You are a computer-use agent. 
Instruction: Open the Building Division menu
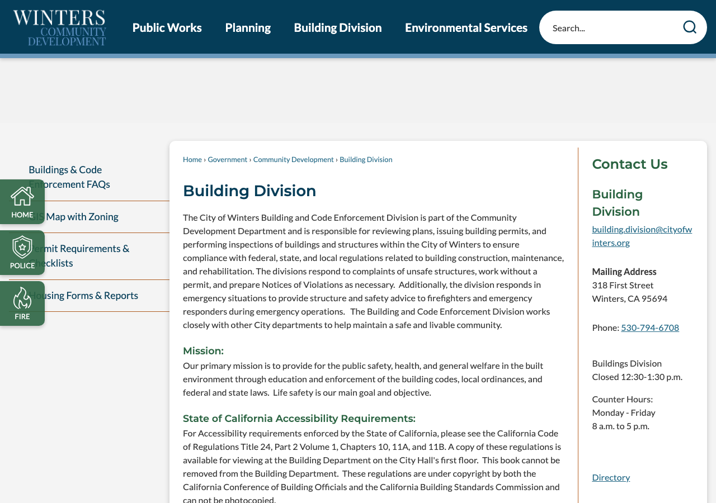coord(338,27)
